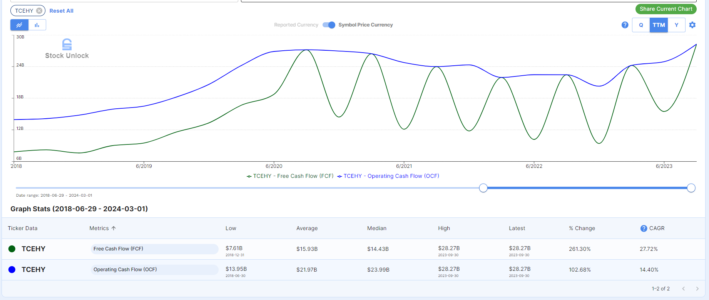Go to previous table page
This screenshot has height=300, width=709.
(x=684, y=288)
